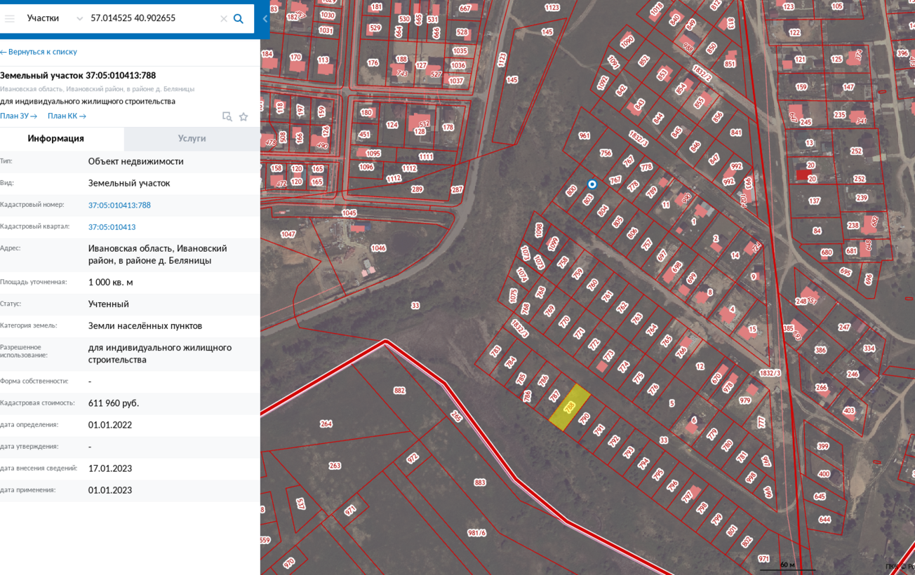This screenshot has height=575, width=915.
Task: Go back via Вернуться к списку
Action: click(x=39, y=52)
